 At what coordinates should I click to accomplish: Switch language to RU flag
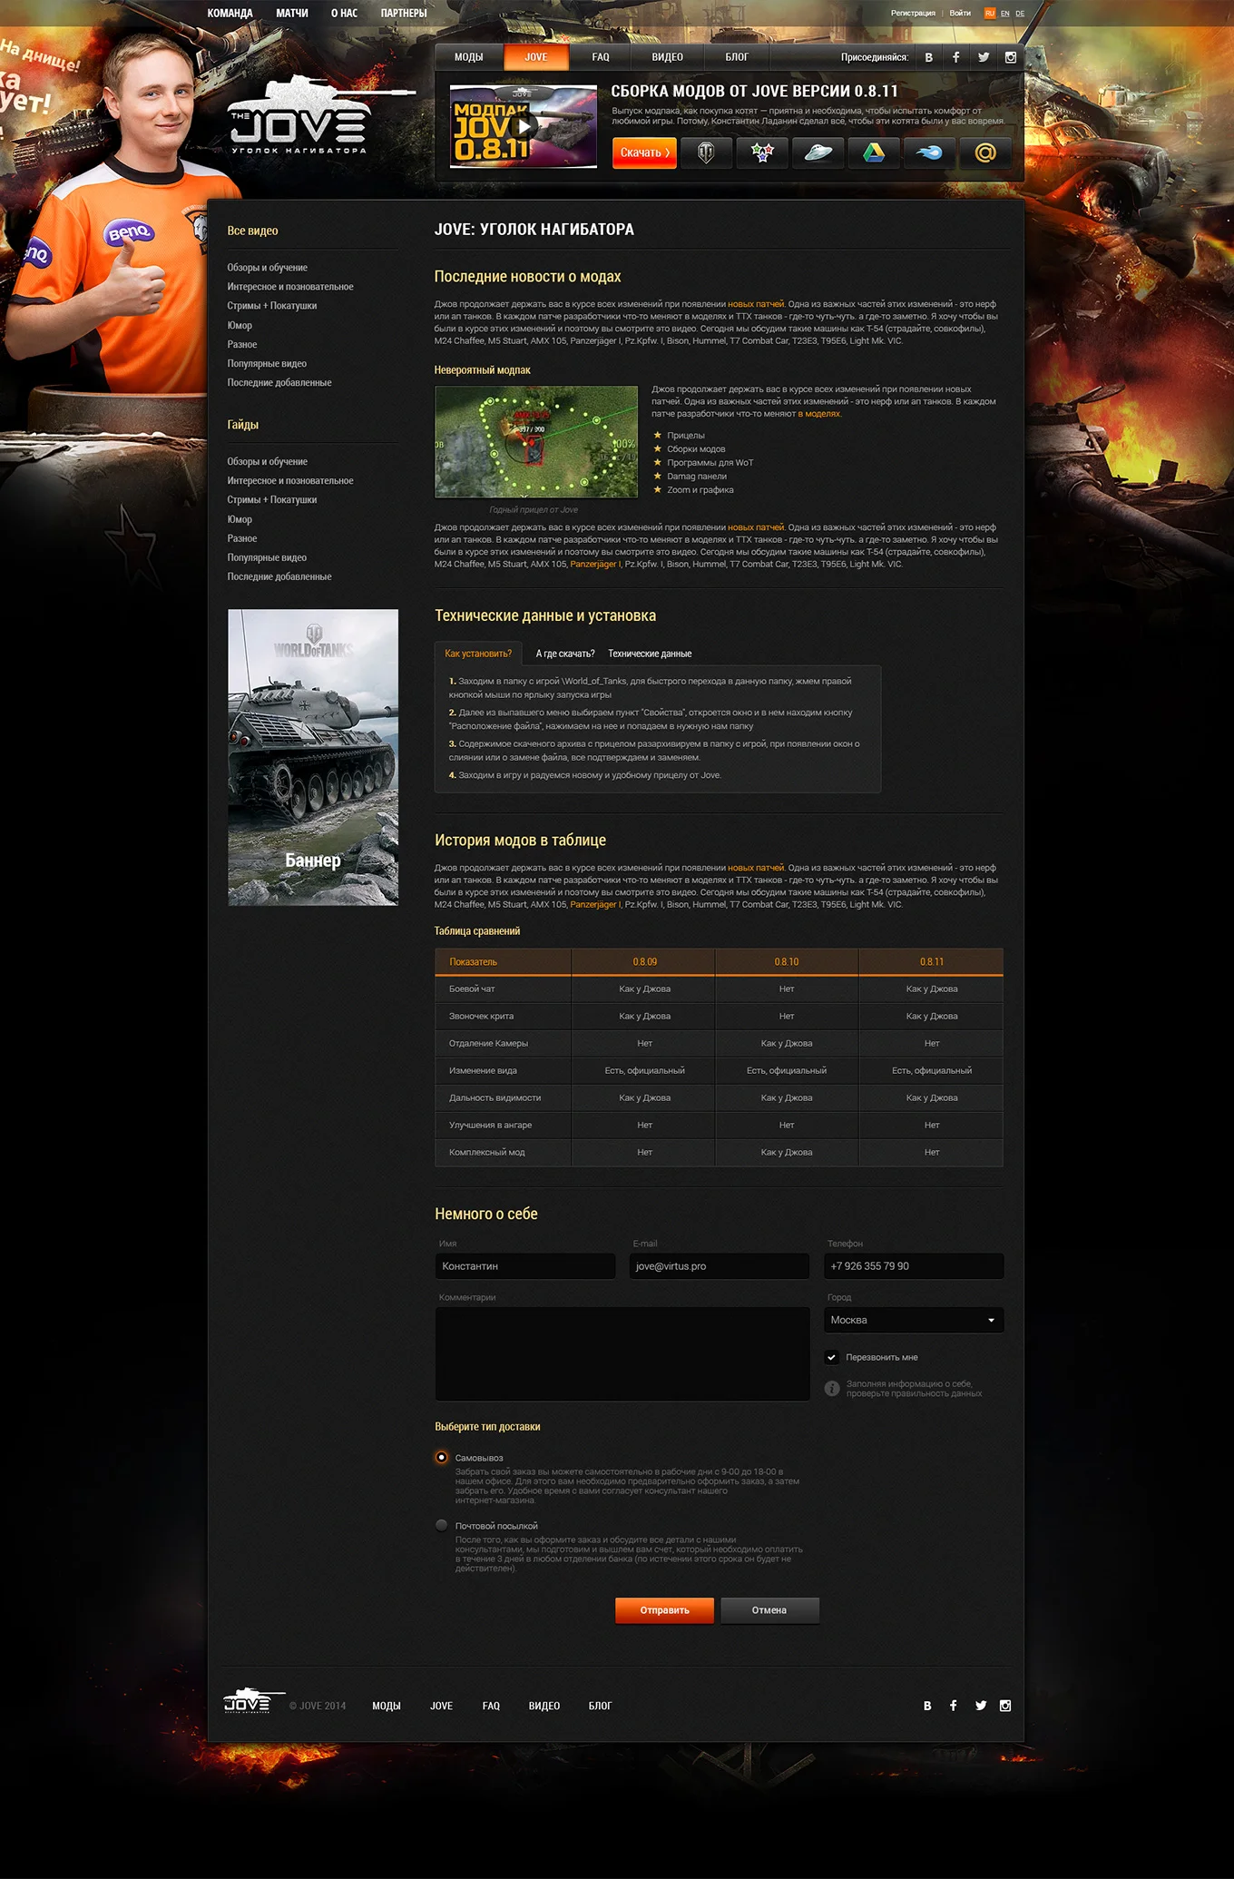pyautogui.click(x=990, y=13)
